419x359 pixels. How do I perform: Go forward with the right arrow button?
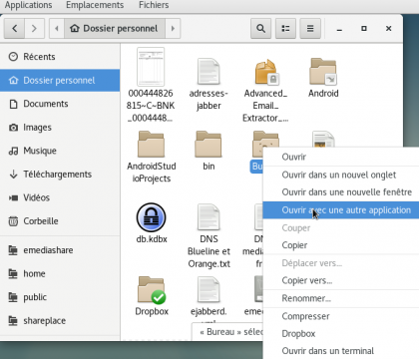[x=34, y=29]
